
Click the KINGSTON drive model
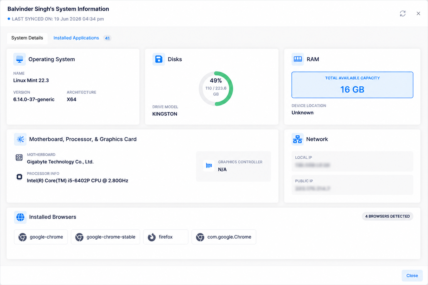pos(165,114)
